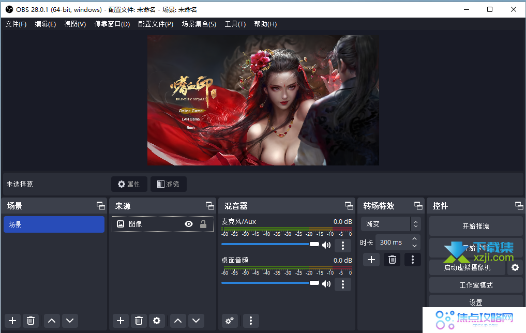Move source down in the 来源 list
Screen dimensions: 526x333
click(196, 321)
